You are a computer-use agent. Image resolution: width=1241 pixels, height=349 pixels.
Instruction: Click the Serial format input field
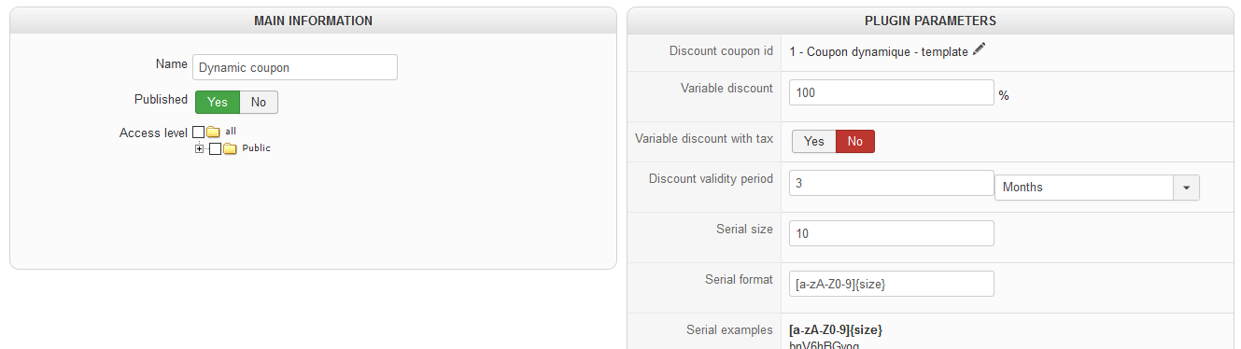point(892,284)
